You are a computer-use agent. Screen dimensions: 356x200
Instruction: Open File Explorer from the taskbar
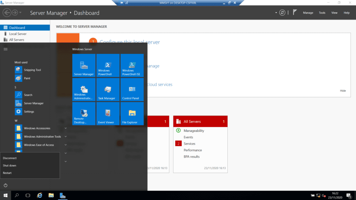[x=51, y=195]
